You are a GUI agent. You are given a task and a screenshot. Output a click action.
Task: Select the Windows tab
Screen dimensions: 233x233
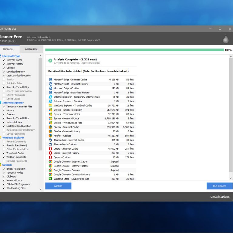coord(8,49)
